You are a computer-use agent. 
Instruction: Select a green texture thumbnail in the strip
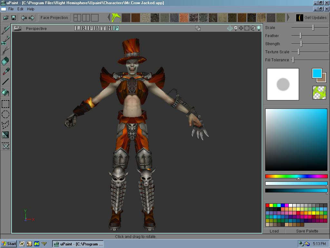click(x=115, y=18)
